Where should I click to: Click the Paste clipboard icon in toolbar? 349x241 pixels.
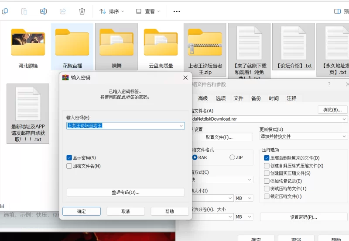24,11
